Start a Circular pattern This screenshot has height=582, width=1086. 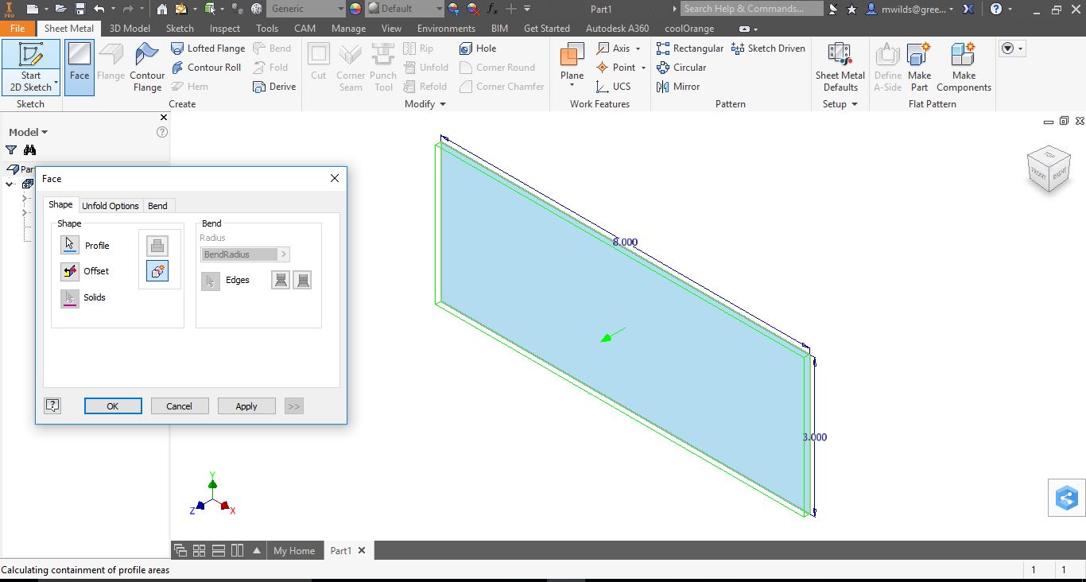[x=681, y=68]
